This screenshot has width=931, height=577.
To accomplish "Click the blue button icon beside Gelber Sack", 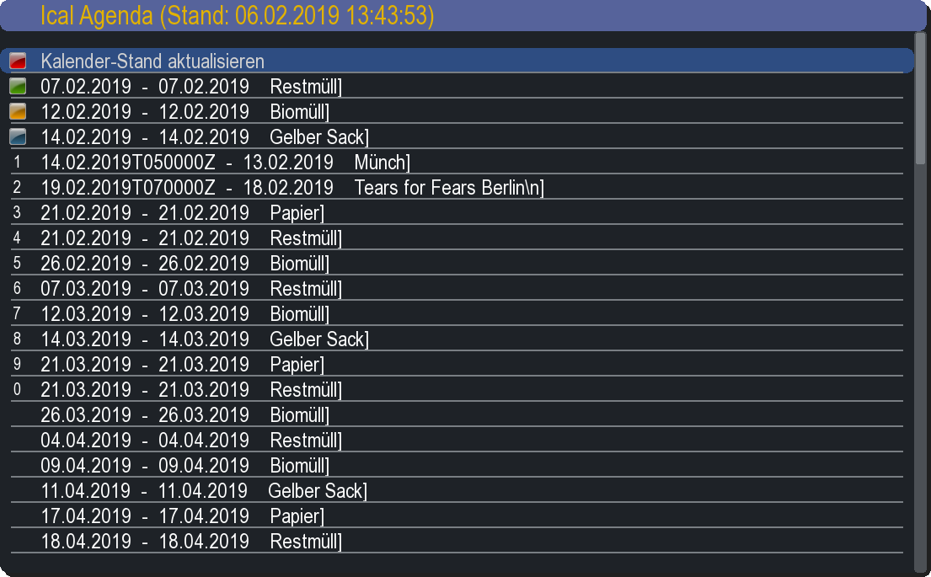I will click(18, 137).
